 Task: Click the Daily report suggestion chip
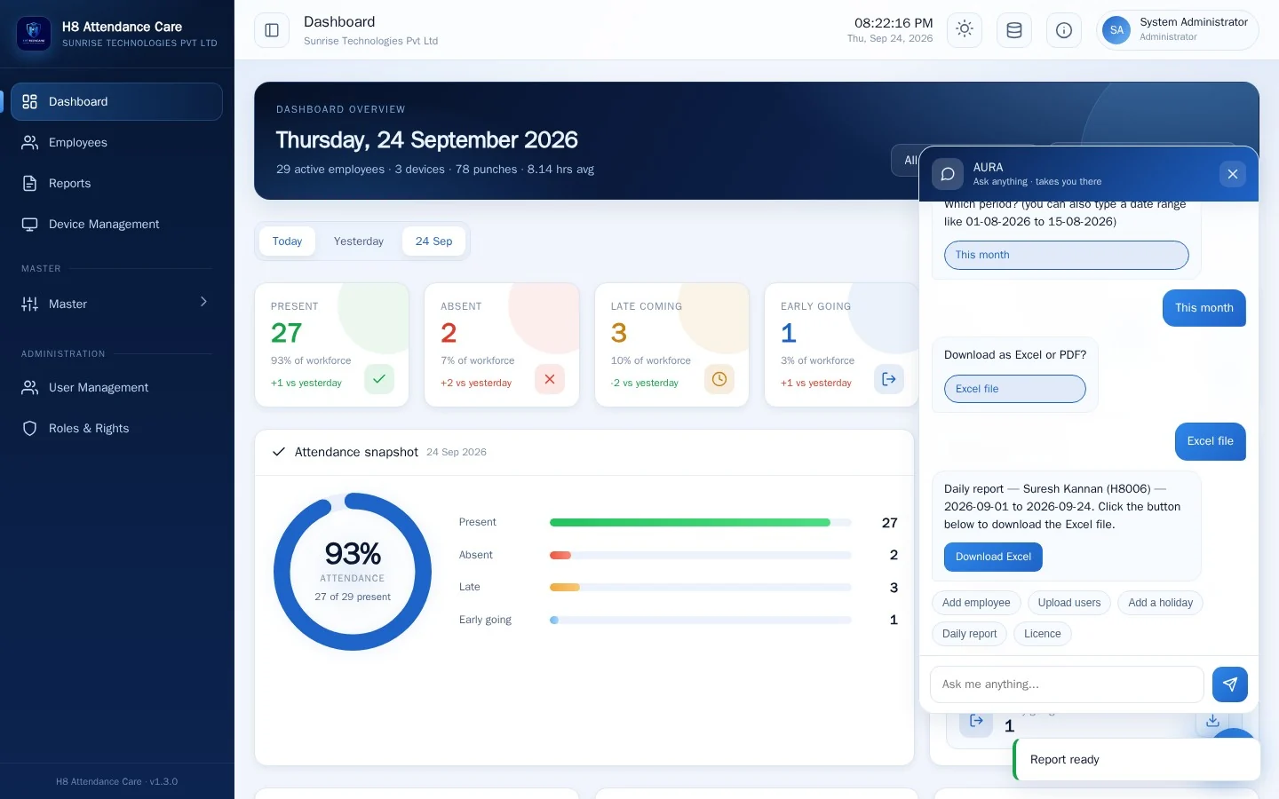pos(969,634)
